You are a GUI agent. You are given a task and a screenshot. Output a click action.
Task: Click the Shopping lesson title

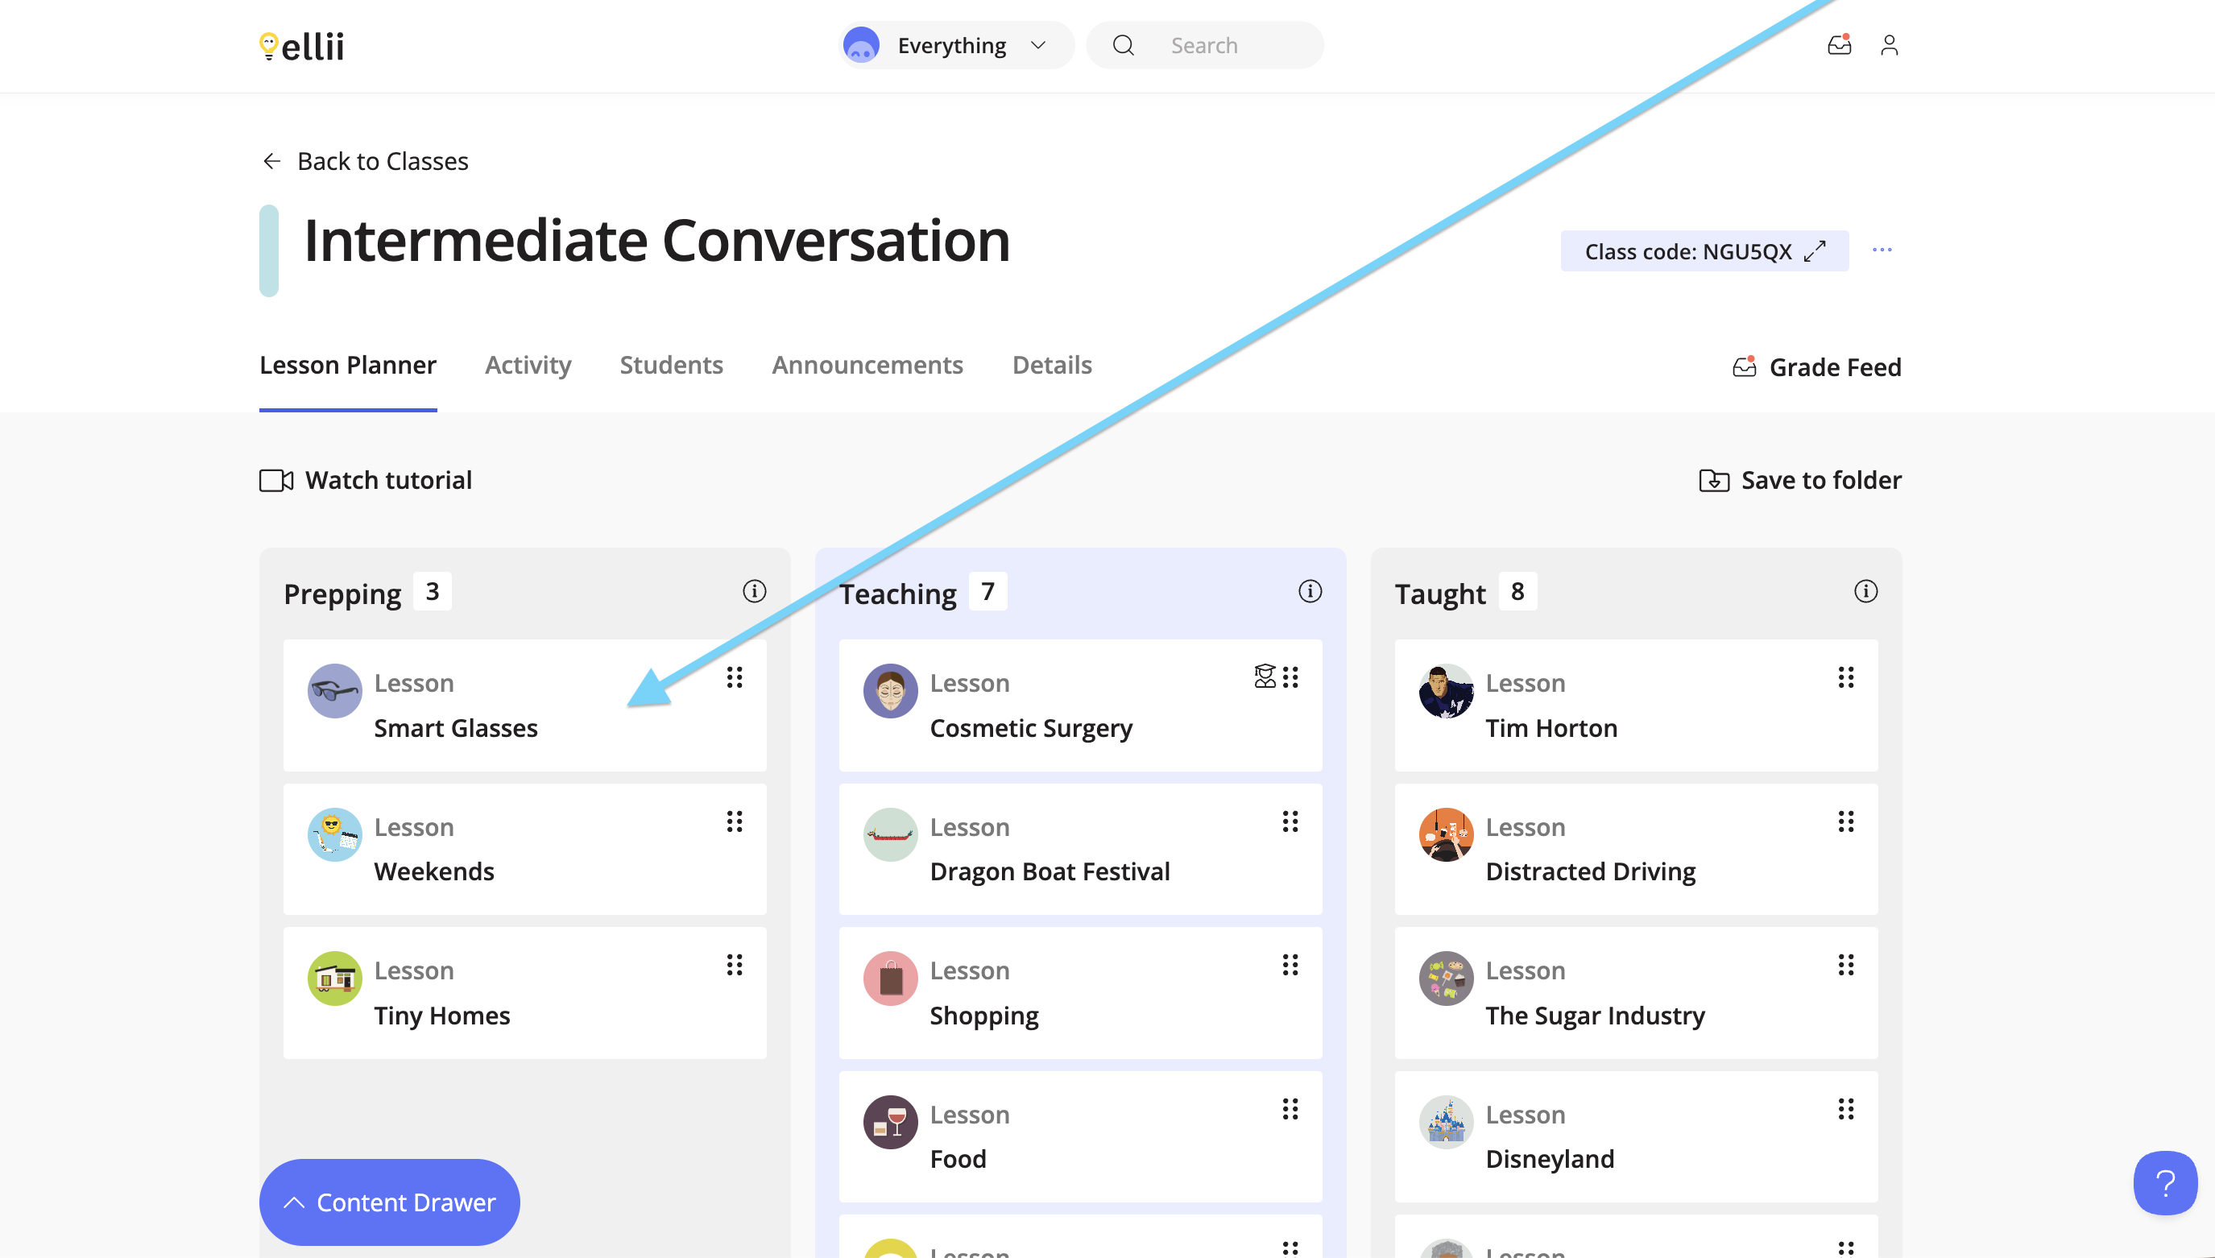pos(984,1016)
